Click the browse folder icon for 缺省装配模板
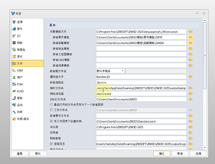Screen dimensions: 215x164 [x=191, y=43]
